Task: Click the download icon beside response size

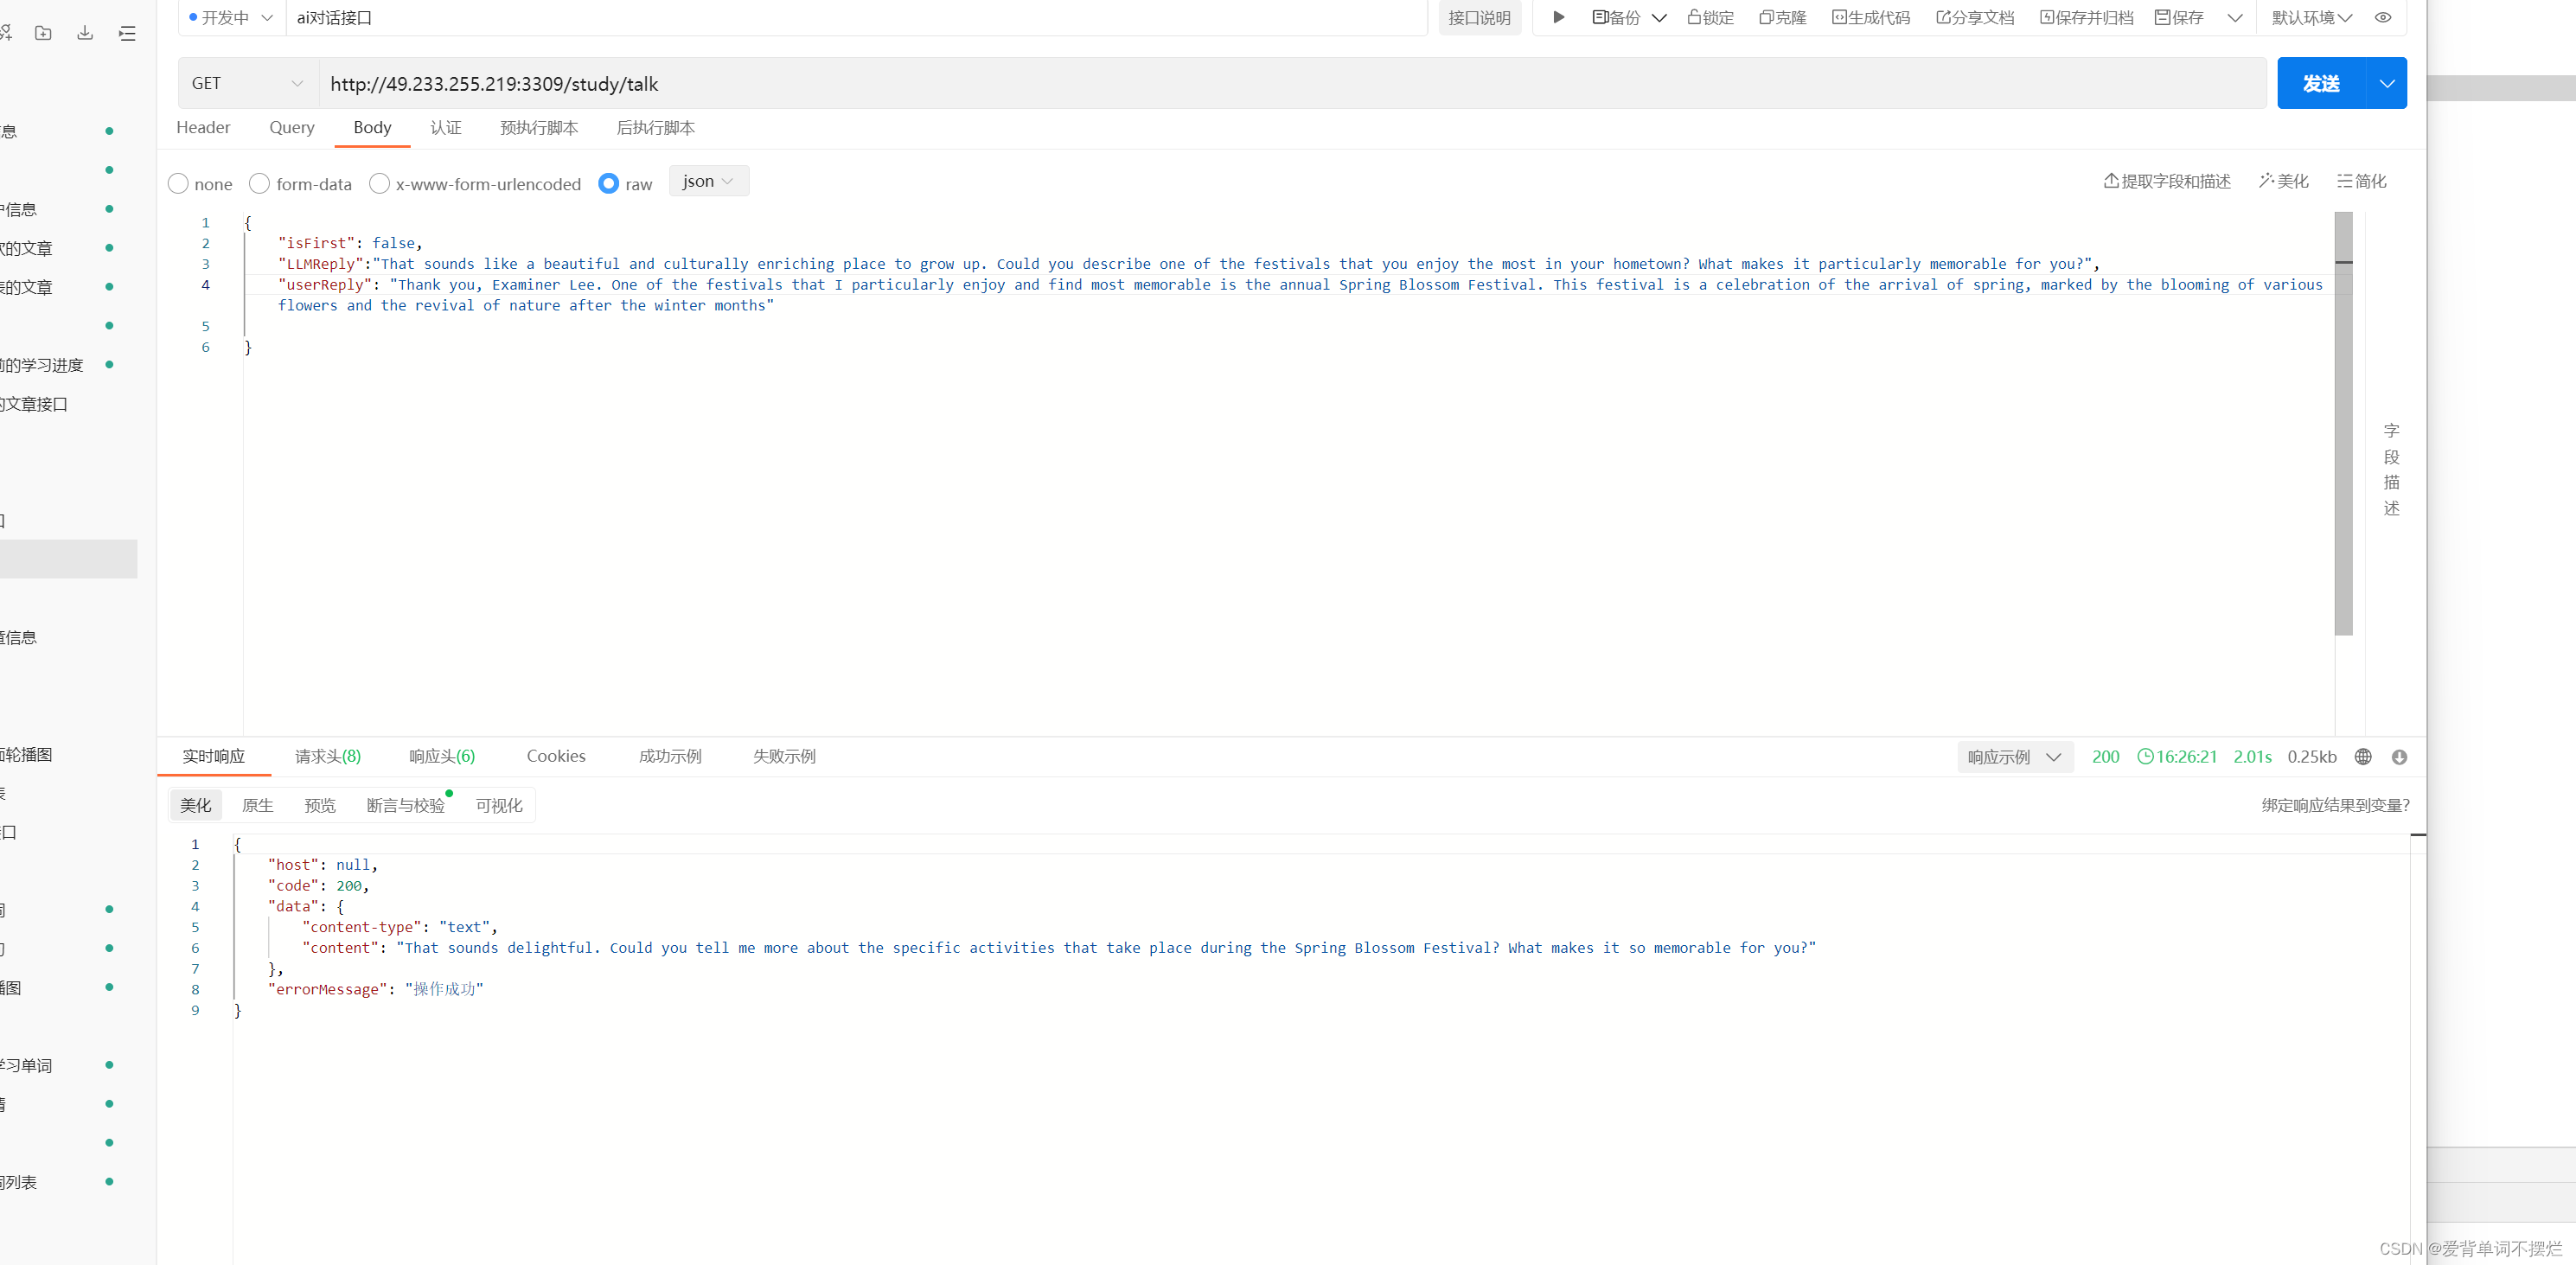Action: click(2399, 757)
